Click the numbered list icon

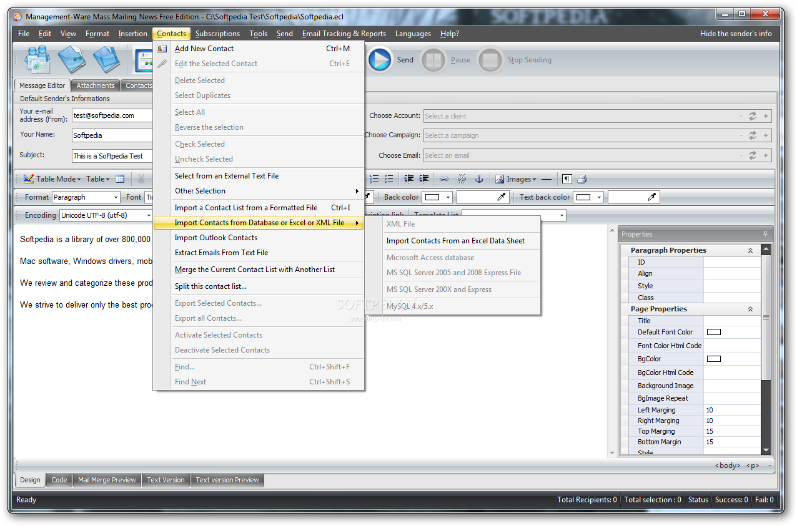(374, 179)
